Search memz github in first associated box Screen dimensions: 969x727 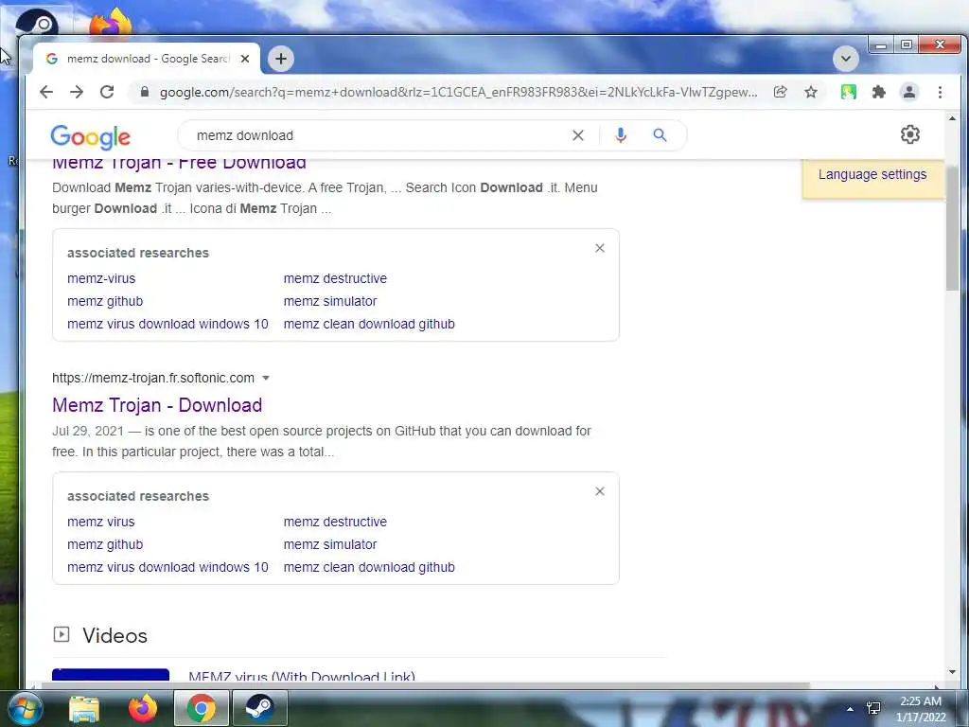[105, 301]
